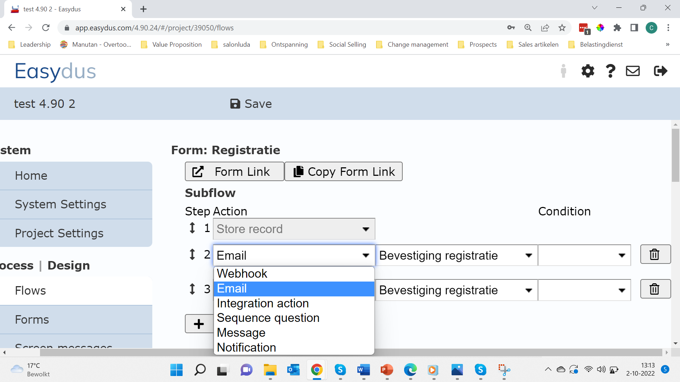Image resolution: width=680 pixels, height=382 pixels.
Task: Click reorder arrows for step 2
Action: 192,254
